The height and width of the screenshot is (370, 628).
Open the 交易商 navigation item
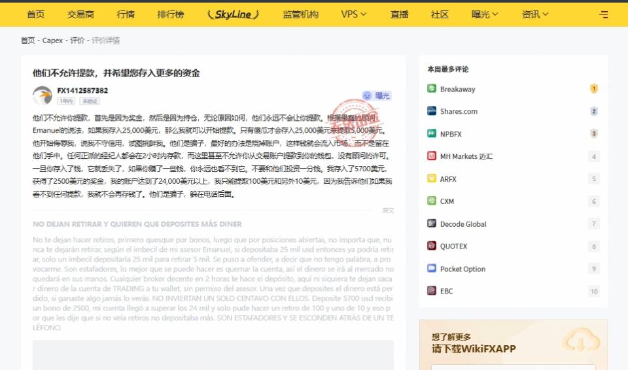pyautogui.click(x=80, y=14)
